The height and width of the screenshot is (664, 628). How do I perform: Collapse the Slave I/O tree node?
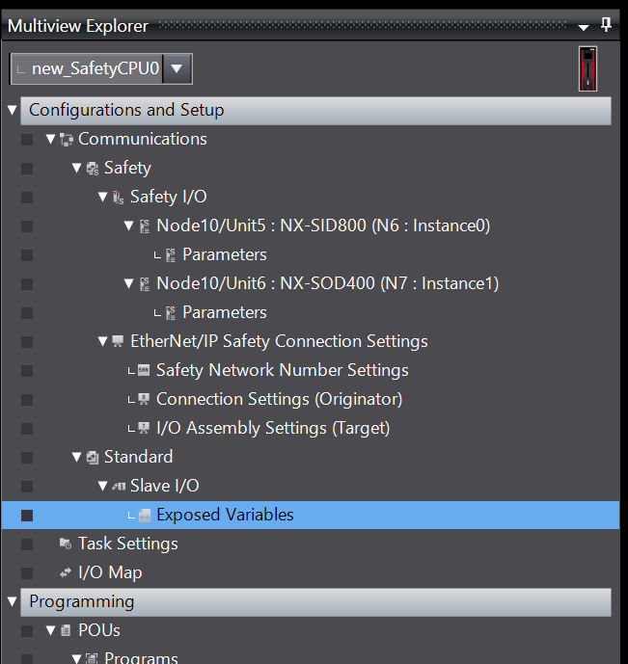pyautogui.click(x=102, y=486)
